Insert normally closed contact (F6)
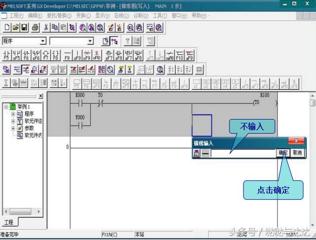The height and width of the screenshot is (240, 316). click(26, 55)
